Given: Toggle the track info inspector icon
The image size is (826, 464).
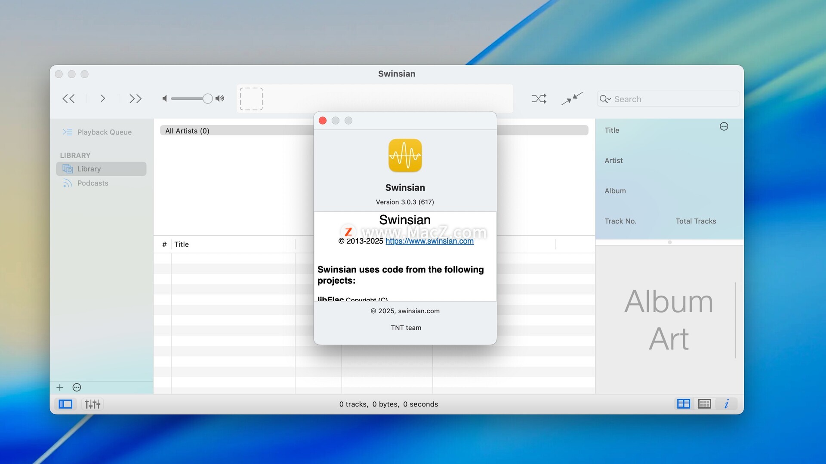Looking at the screenshot, I should 727,404.
